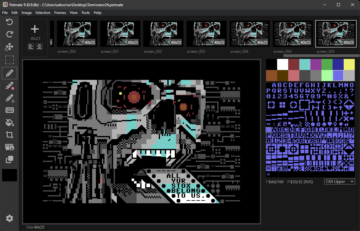The height and width of the screenshot is (231, 360).
Task: Select the keyboard Text tool
Action: (10, 110)
